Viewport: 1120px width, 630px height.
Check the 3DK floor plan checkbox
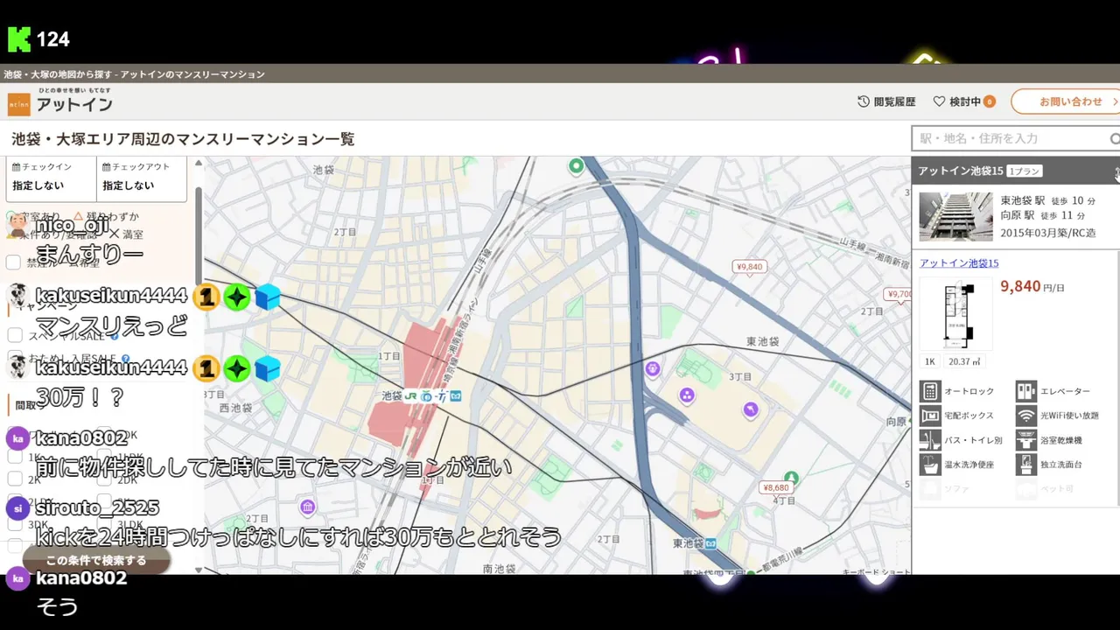click(x=14, y=524)
